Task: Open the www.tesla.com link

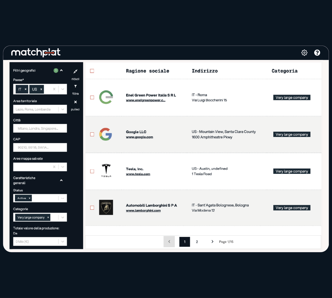Action: click(x=138, y=174)
